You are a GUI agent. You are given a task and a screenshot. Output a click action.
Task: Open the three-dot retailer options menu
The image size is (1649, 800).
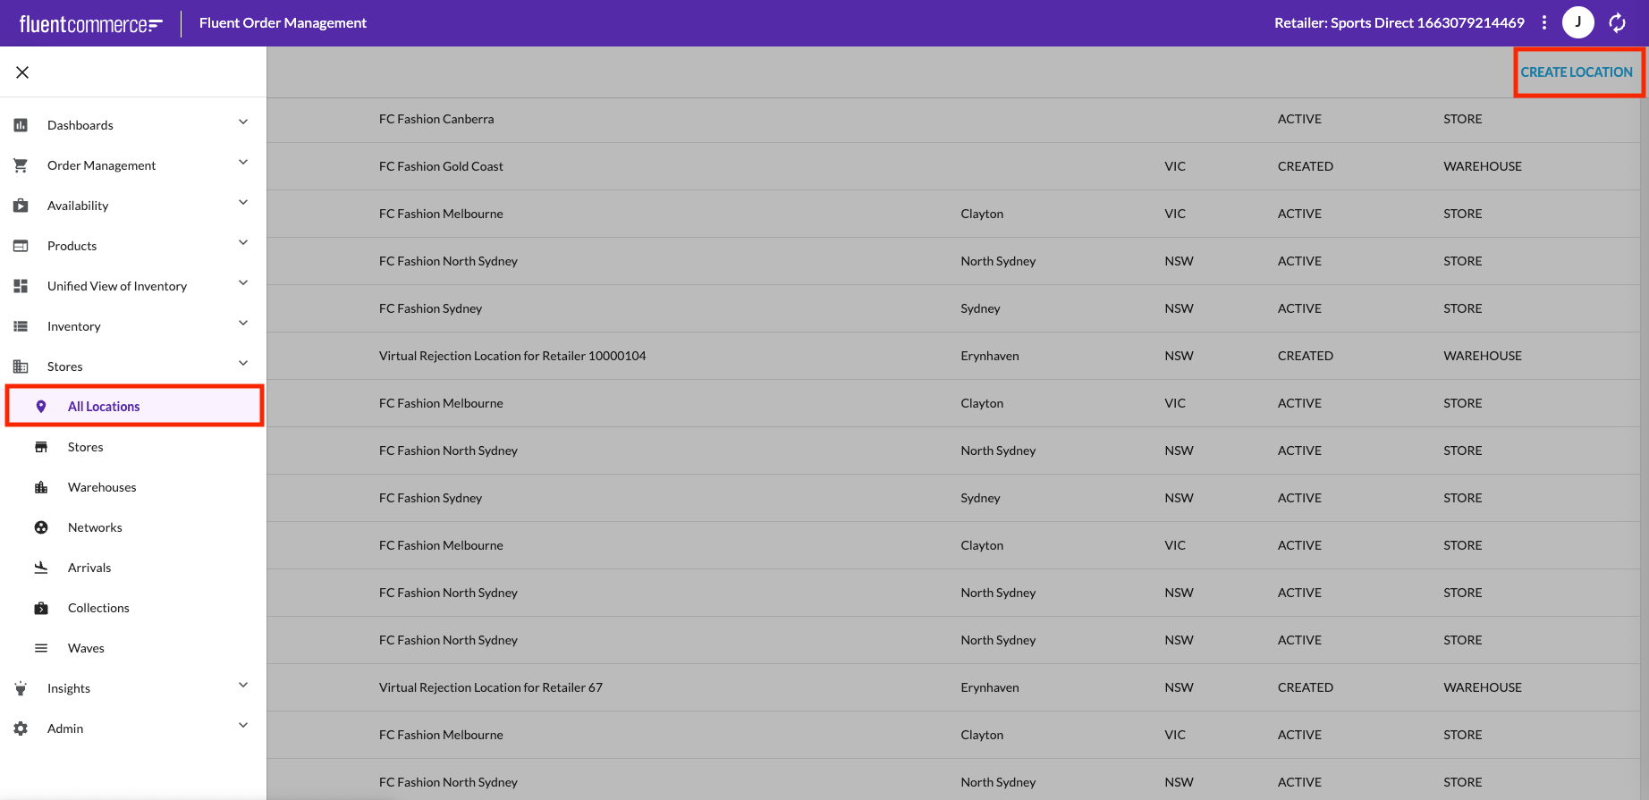pyautogui.click(x=1544, y=23)
